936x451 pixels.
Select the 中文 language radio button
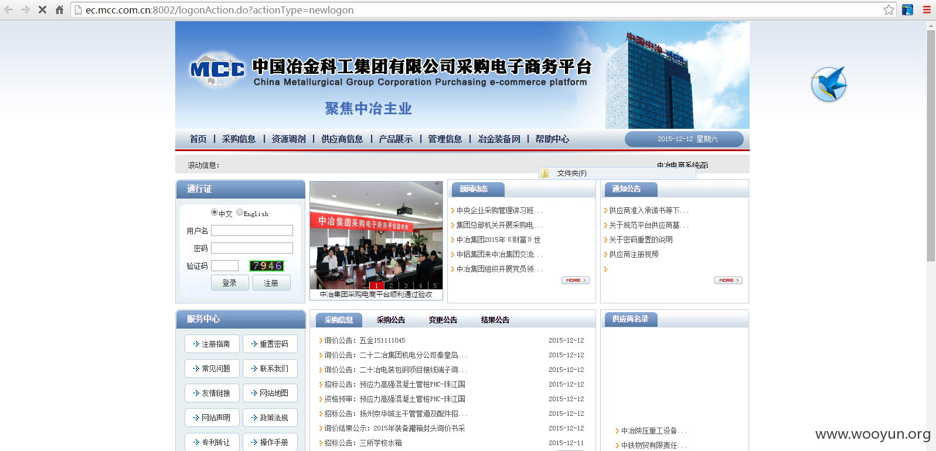pos(215,213)
